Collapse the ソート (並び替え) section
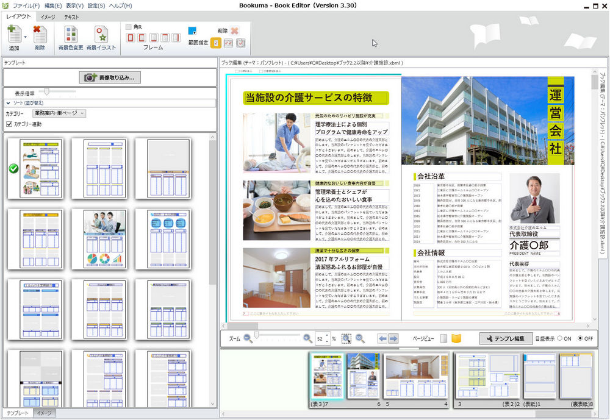The height and width of the screenshot is (420, 610). [x=7, y=103]
